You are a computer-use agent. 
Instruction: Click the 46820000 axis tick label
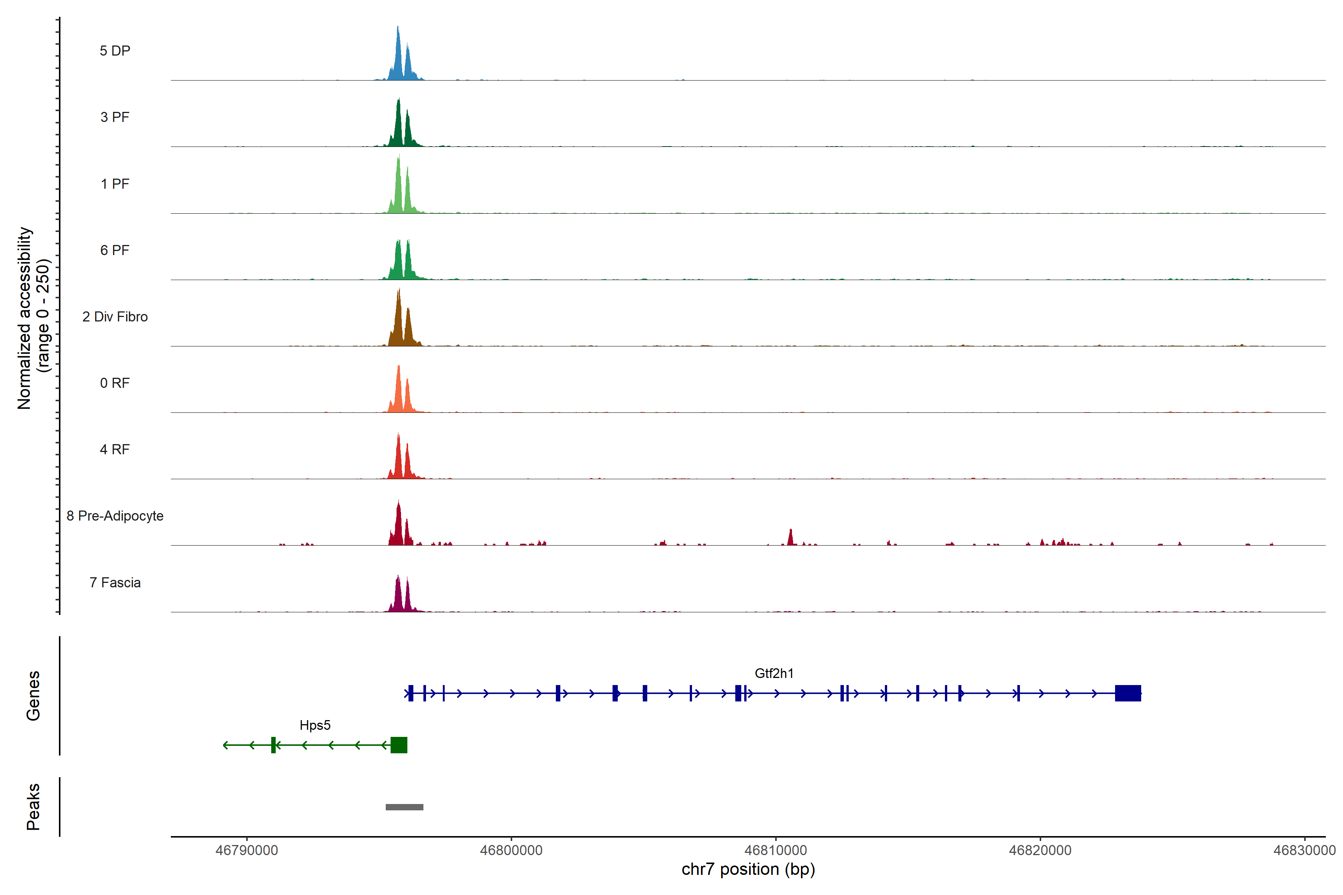(1040, 850)
